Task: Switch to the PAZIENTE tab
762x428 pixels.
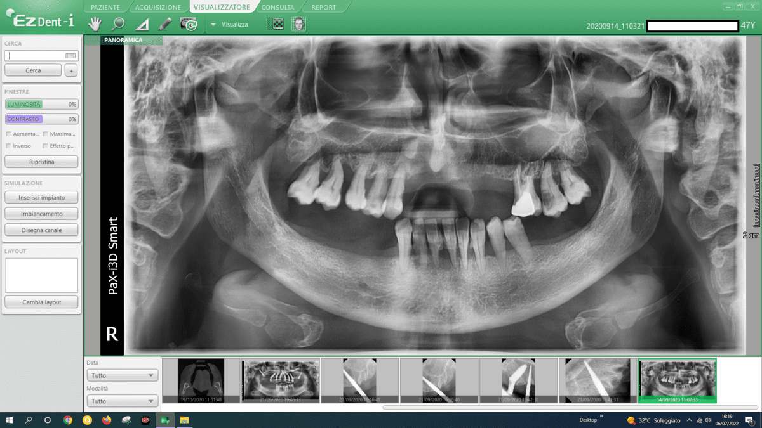Action: [105, 8]
